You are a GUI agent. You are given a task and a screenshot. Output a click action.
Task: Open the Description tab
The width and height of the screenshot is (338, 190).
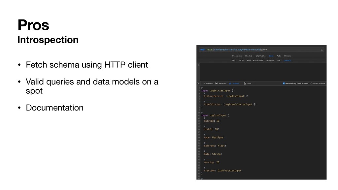tap(237, 56)
